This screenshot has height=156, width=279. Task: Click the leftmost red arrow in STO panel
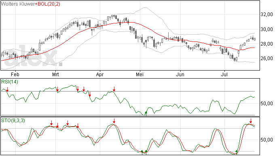point(51,123)
